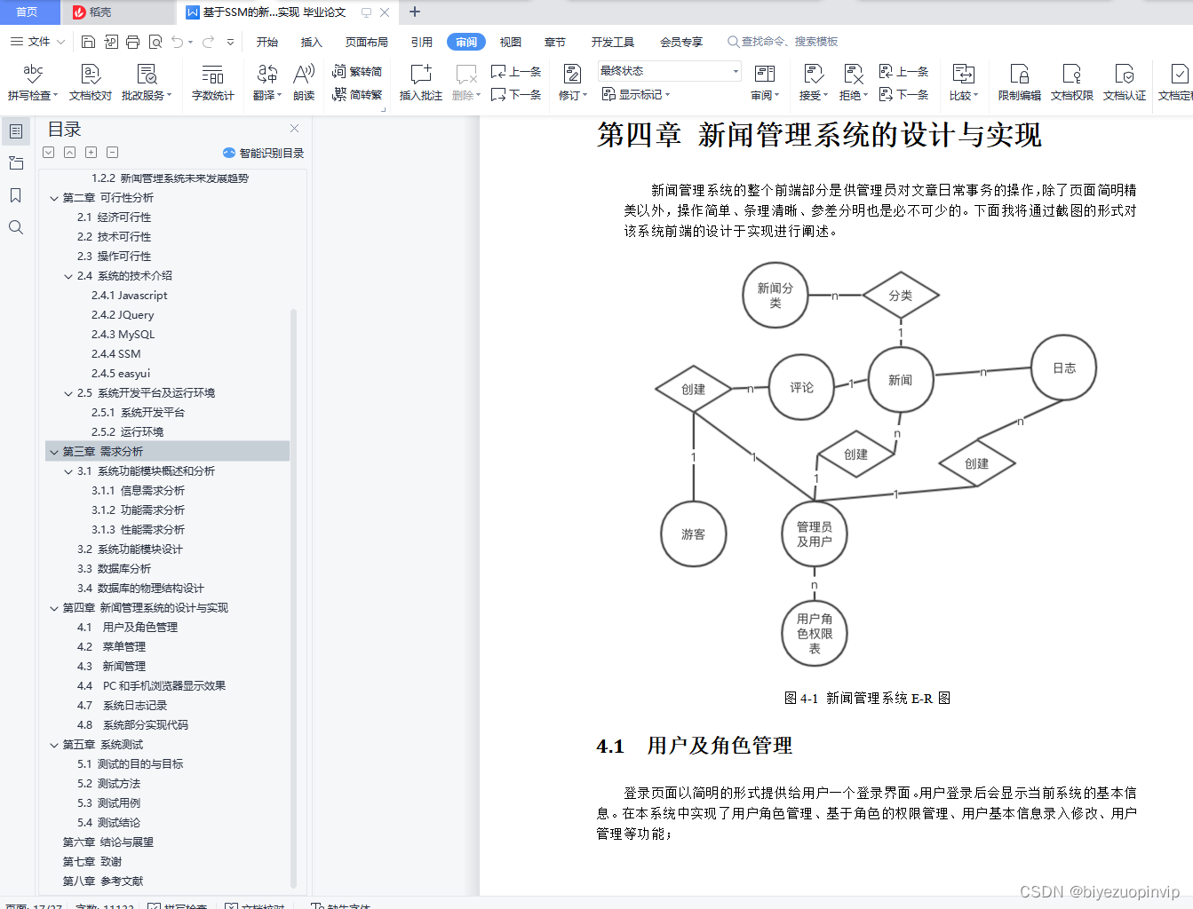Start 朗读 read-aloud for the document

pos(303,80)
